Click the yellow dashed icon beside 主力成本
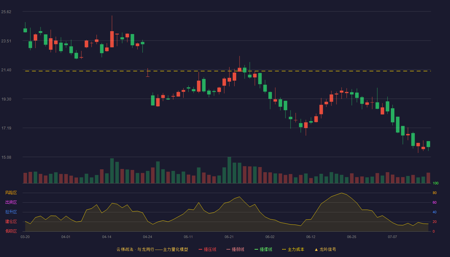The width and height of the screenshot is (450, 257). (284, 249)
